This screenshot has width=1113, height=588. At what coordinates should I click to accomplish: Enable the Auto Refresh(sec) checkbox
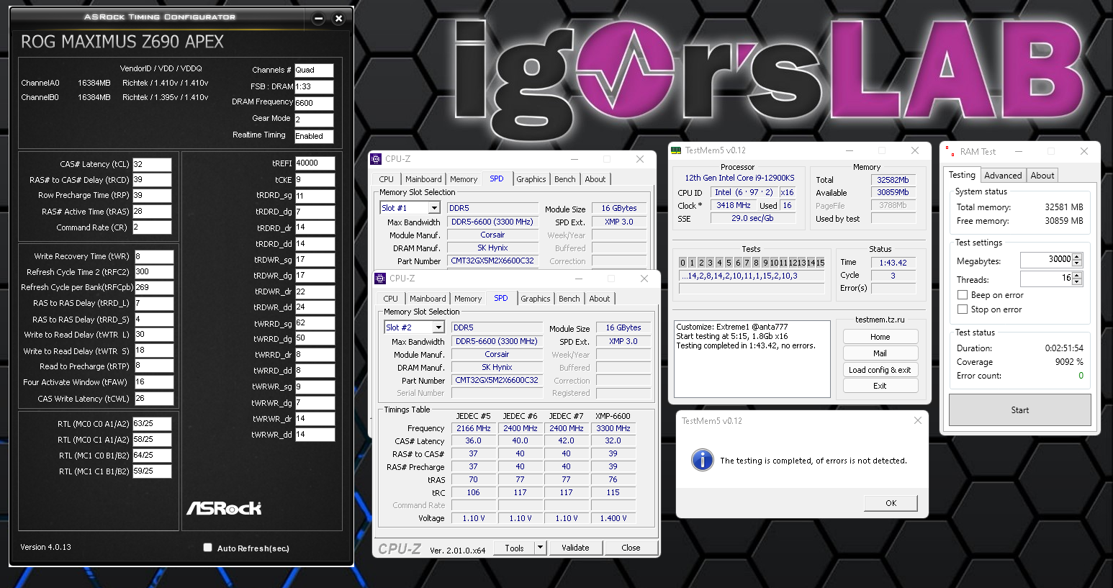point(207,548)
